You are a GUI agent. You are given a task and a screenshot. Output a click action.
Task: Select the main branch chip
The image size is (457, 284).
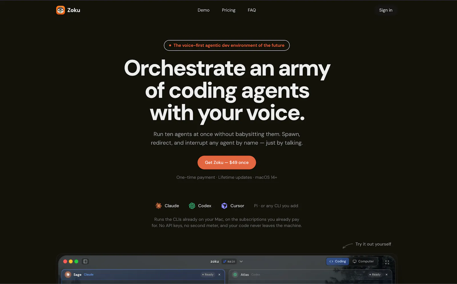229,261
